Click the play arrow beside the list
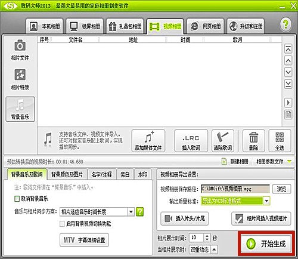The width and height of the screenshot is (298, 259). click(x=288, y=103)
